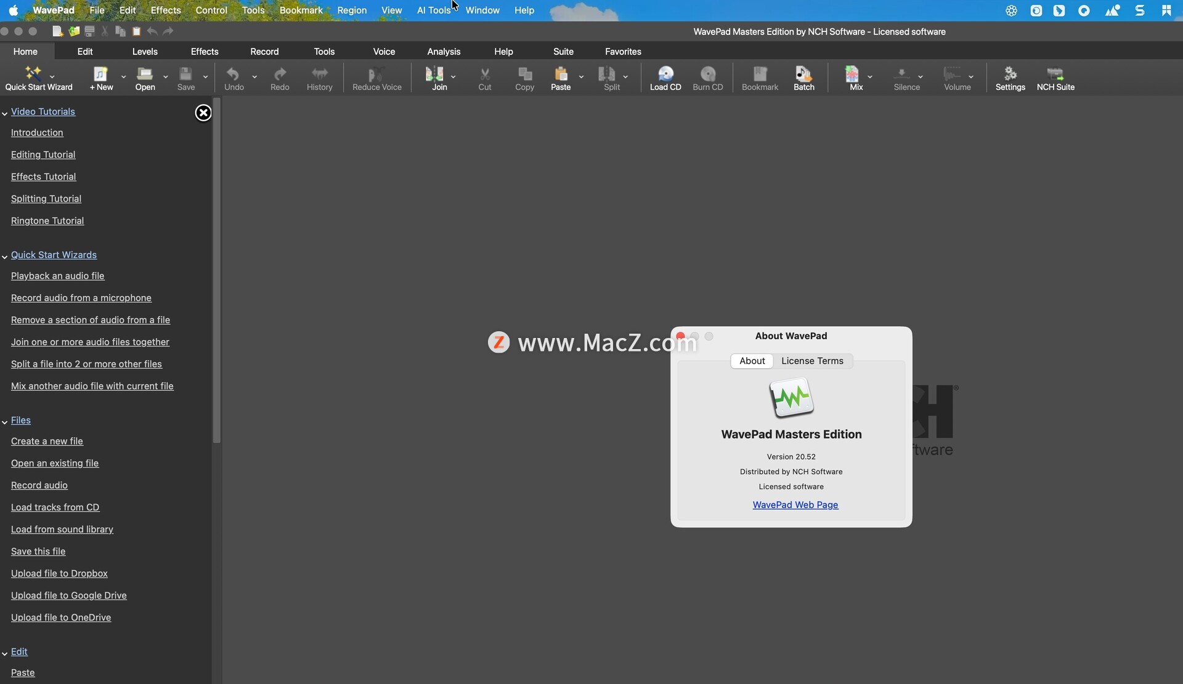
Task: Open the Paste options dropdown arrow
Action: [x=581, y=77]
